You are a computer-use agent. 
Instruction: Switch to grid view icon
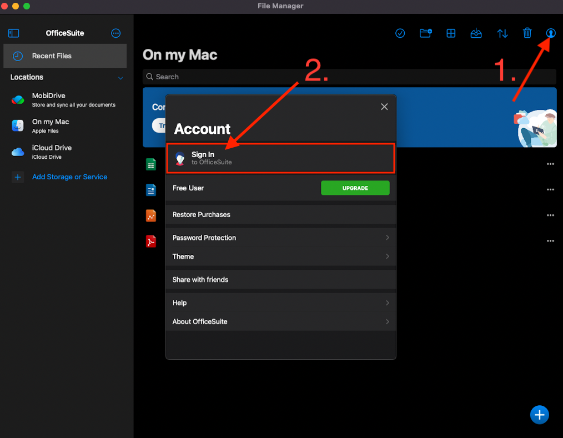tap(451, 33)
